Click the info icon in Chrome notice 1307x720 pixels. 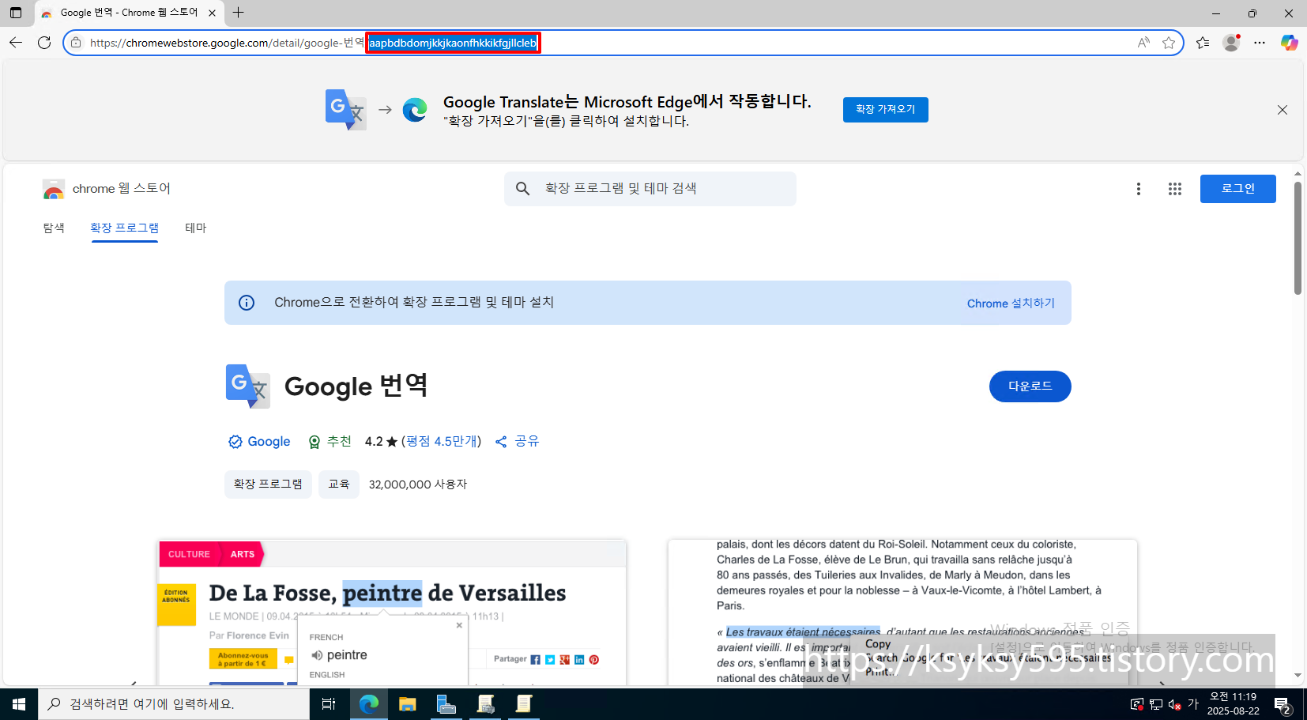[x=247, y=303]
